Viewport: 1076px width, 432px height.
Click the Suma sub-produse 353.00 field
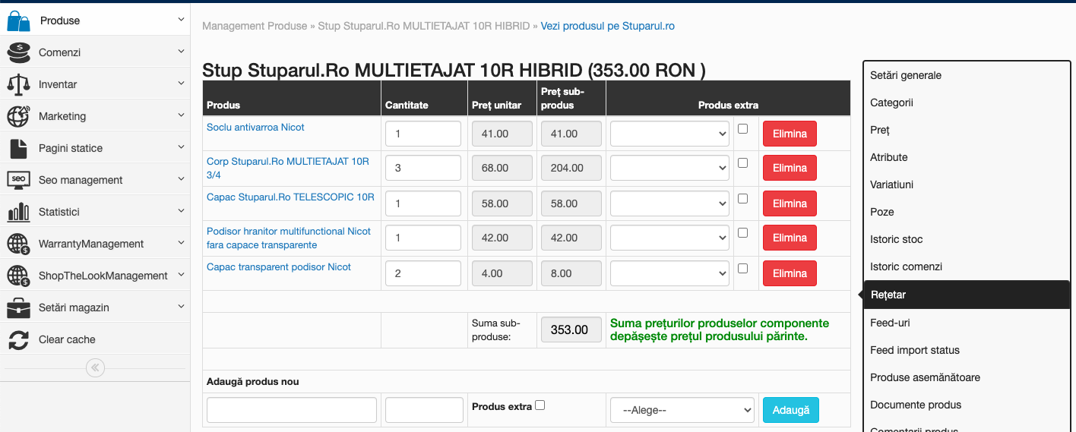[x=571, y=330]
